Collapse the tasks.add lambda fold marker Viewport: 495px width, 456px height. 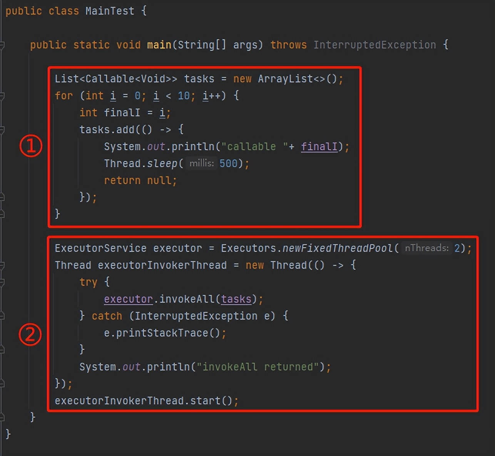pos(2,130)
